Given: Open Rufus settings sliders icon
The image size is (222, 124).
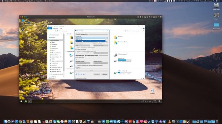Looking at the screenshot, I should tap(81, 74).
